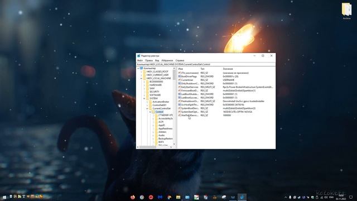Switch the ENG input language indicator
The image size is (357, 201).
tap(331, 197)
